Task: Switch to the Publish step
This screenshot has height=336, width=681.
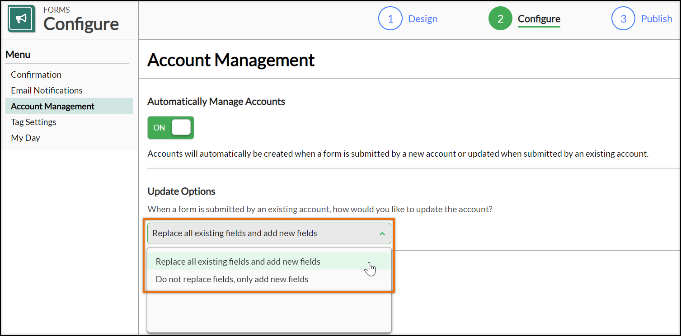Action: pyautogui.click(x=657, y=19)
